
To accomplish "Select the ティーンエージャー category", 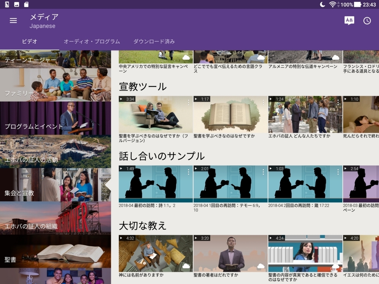I will pos(56,59).
